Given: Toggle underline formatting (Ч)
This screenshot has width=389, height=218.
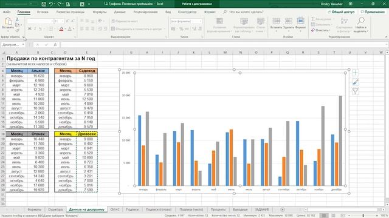Looking at the screenshot, I should pyautogui.click(x=41, y=29).
